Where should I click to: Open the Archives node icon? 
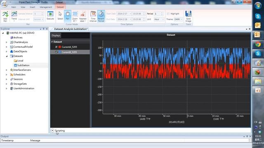[12, 37]
